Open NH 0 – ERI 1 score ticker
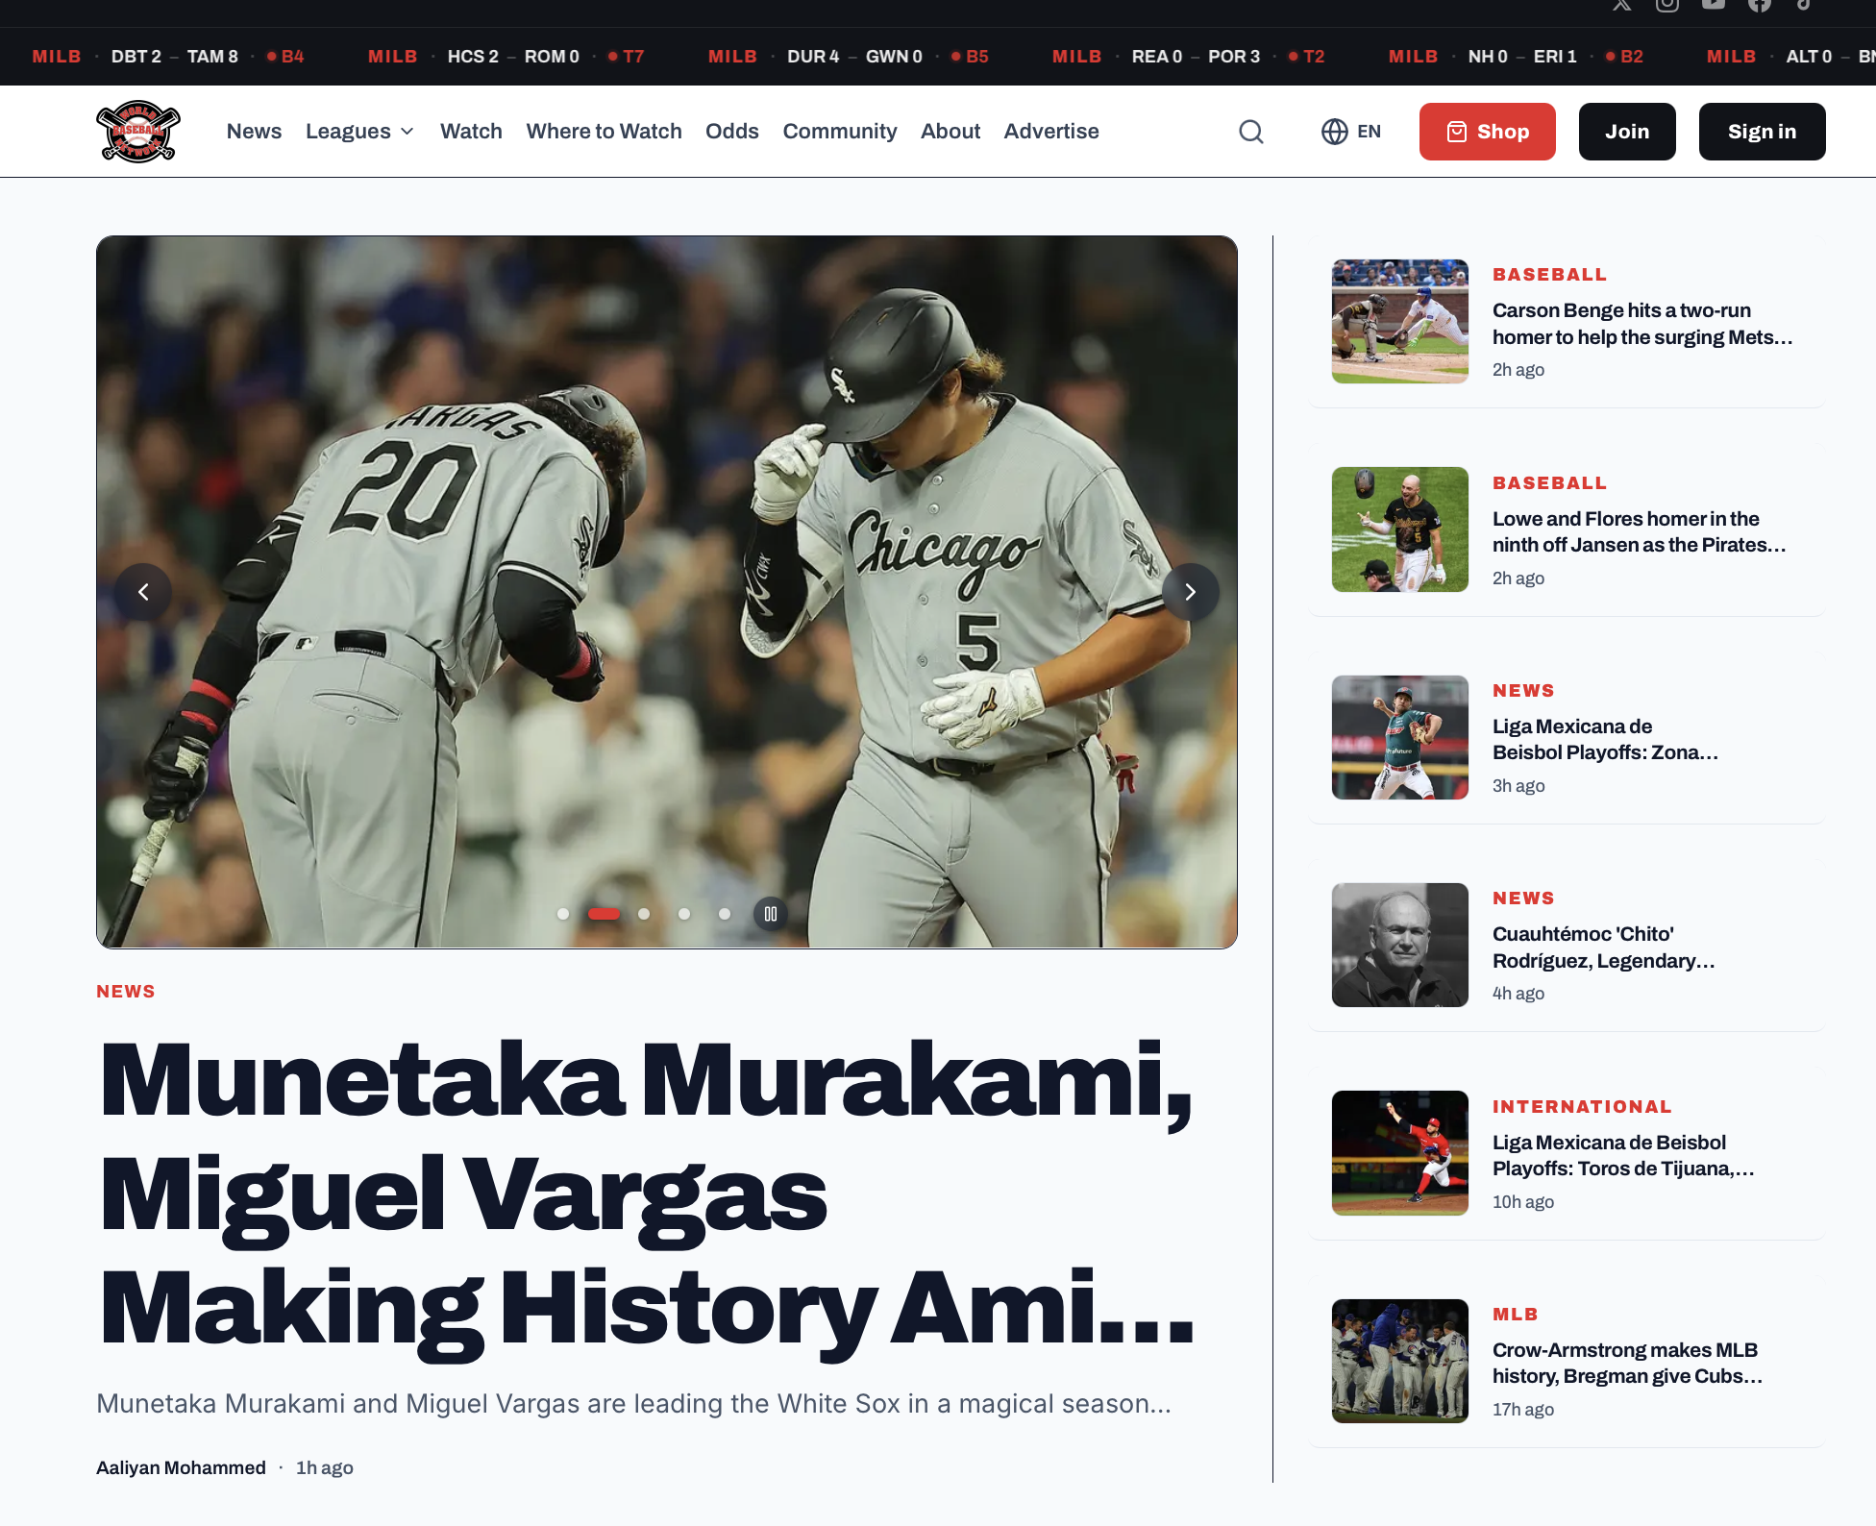The image size is (1876, 1526). coord(1516,57)
